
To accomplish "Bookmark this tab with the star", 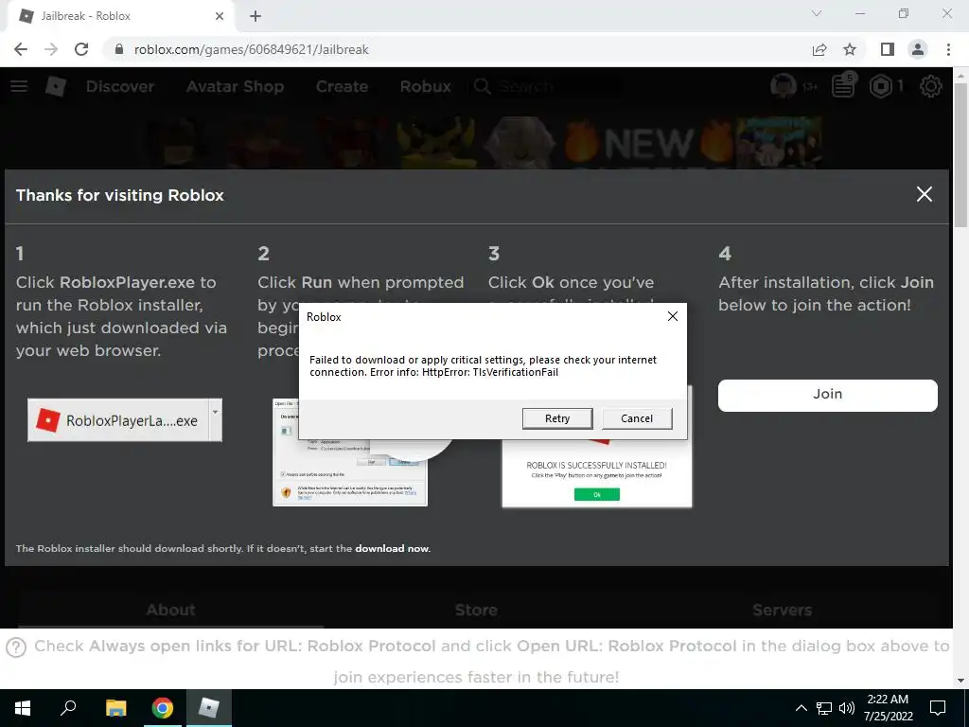I will point(850,49).
